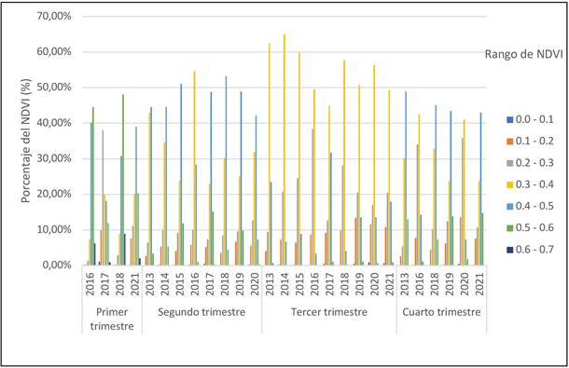Select the legend label '0.2 - 0.3'
569x368 pixels.
coord(534,163)
